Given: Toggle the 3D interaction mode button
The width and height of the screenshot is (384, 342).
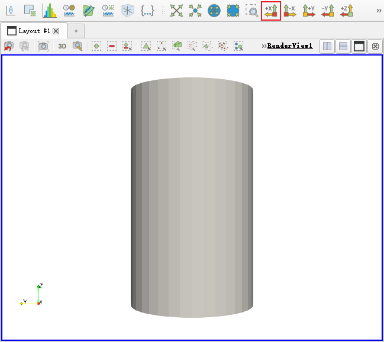Looking at the screenshot, I should [x=62, y=45].
